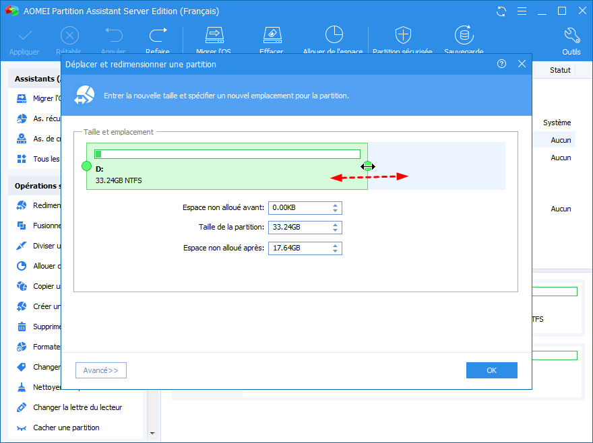Select As. de création sidebar item
This screenshot has width=593, height=443.
point(38,139)
